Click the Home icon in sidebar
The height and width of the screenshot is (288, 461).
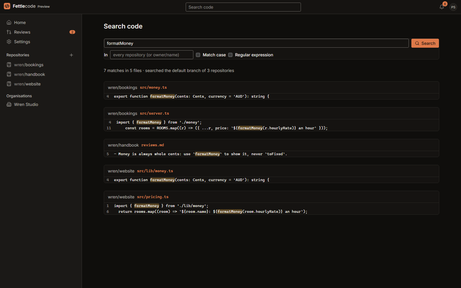[x=9, y=22]
